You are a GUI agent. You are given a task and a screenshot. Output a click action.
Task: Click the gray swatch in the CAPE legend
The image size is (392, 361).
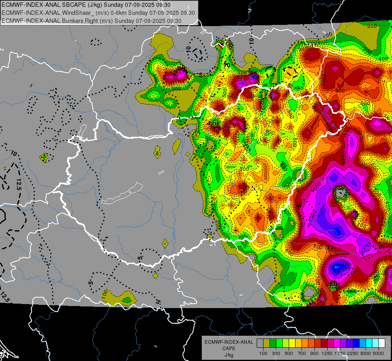260,343
